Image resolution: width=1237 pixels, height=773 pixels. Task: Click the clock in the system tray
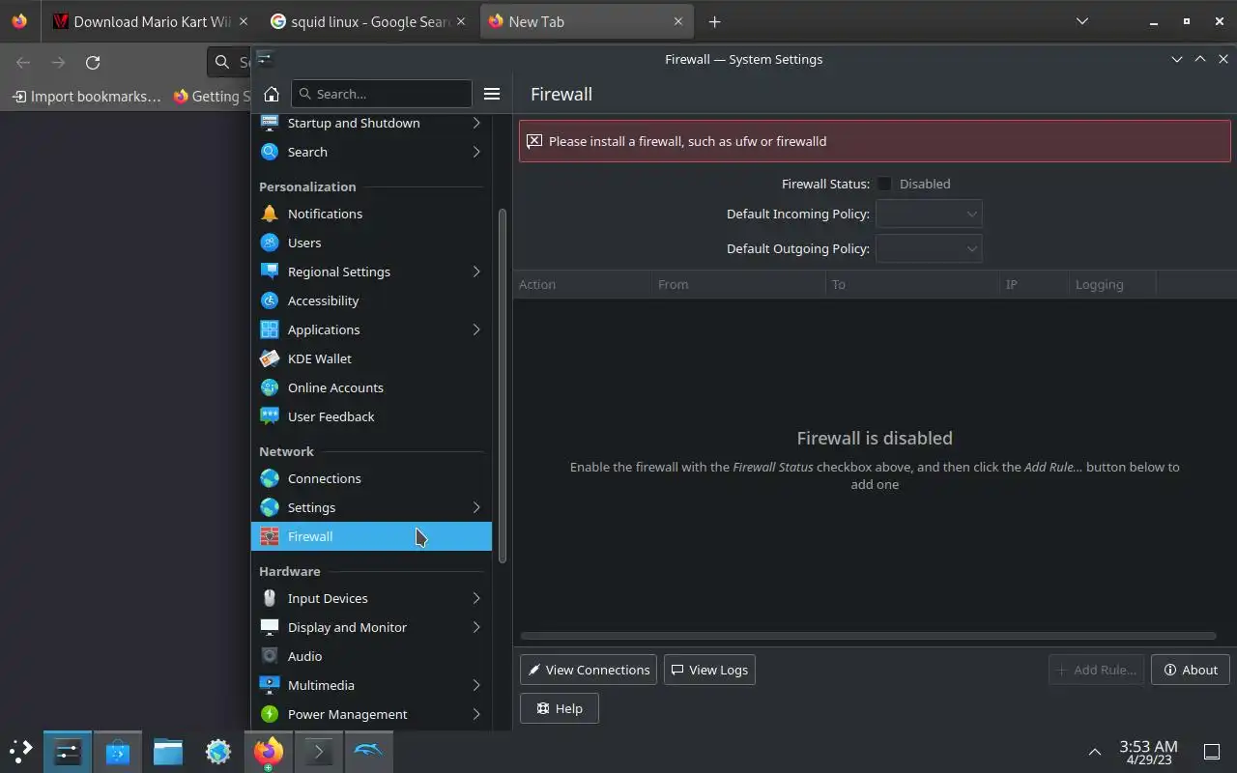click(1148, 752)
